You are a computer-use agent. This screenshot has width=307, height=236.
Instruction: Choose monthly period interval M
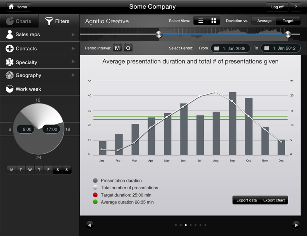(x=117, y=48)
